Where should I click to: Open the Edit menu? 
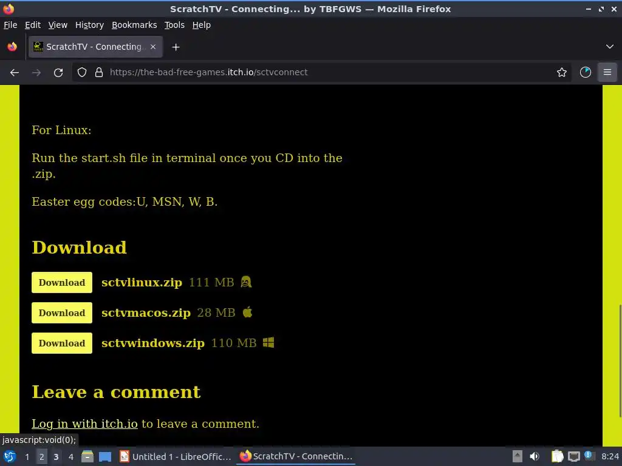[x=33, y=25]
